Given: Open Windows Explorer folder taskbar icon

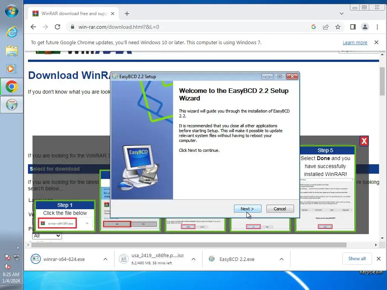Looking at the screenshot, I should point(12,51).
